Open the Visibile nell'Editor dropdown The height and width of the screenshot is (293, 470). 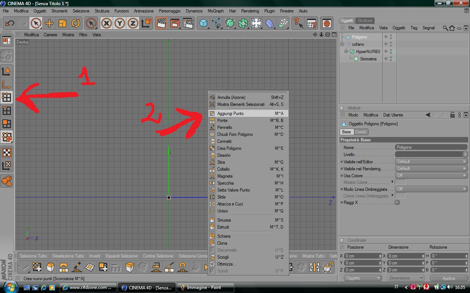[x=431, y=162]
